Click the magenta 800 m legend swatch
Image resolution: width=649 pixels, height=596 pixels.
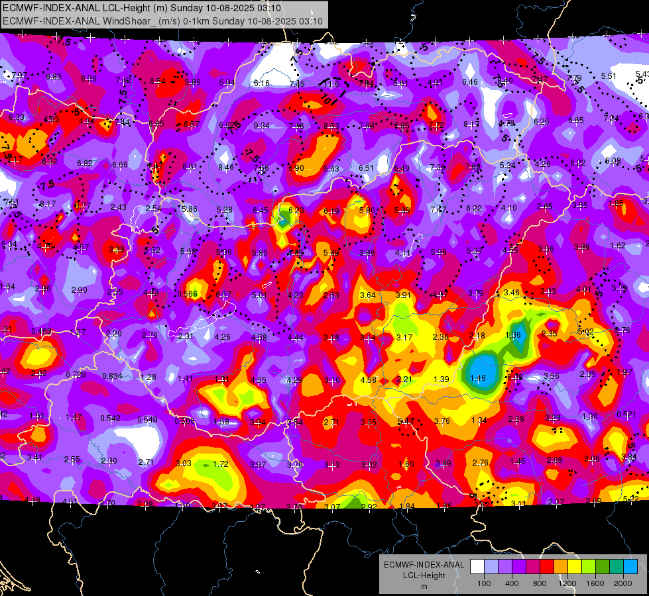coord(533,566)
